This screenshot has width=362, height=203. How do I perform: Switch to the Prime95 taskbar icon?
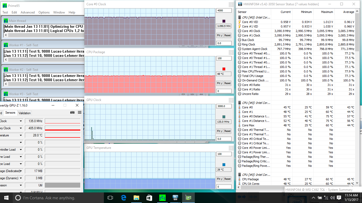162,198
